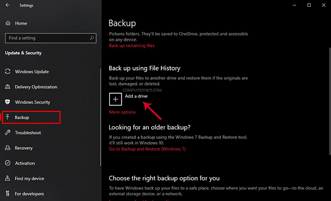
Task: Go to Backup and Restore (Windows 7)
Action: (x=147, y=149)
